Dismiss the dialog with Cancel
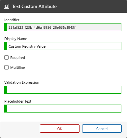127x138 pixels. click(x=102, y=129)
